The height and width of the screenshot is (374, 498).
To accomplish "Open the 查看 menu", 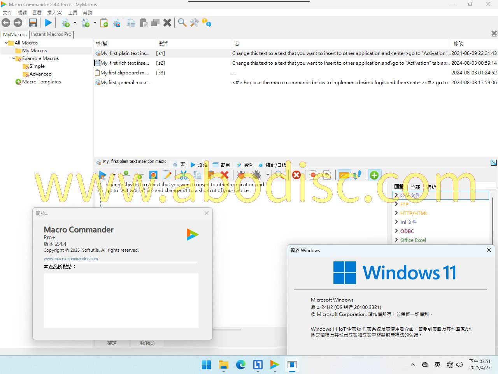I will tap(37, 13).
